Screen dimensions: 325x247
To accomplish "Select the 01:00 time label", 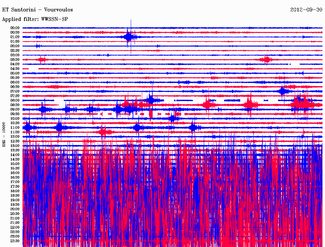I will coord(15,37).
